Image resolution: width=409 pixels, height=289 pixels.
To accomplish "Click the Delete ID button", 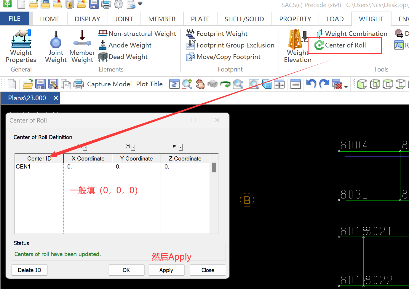I will point(29,270).
